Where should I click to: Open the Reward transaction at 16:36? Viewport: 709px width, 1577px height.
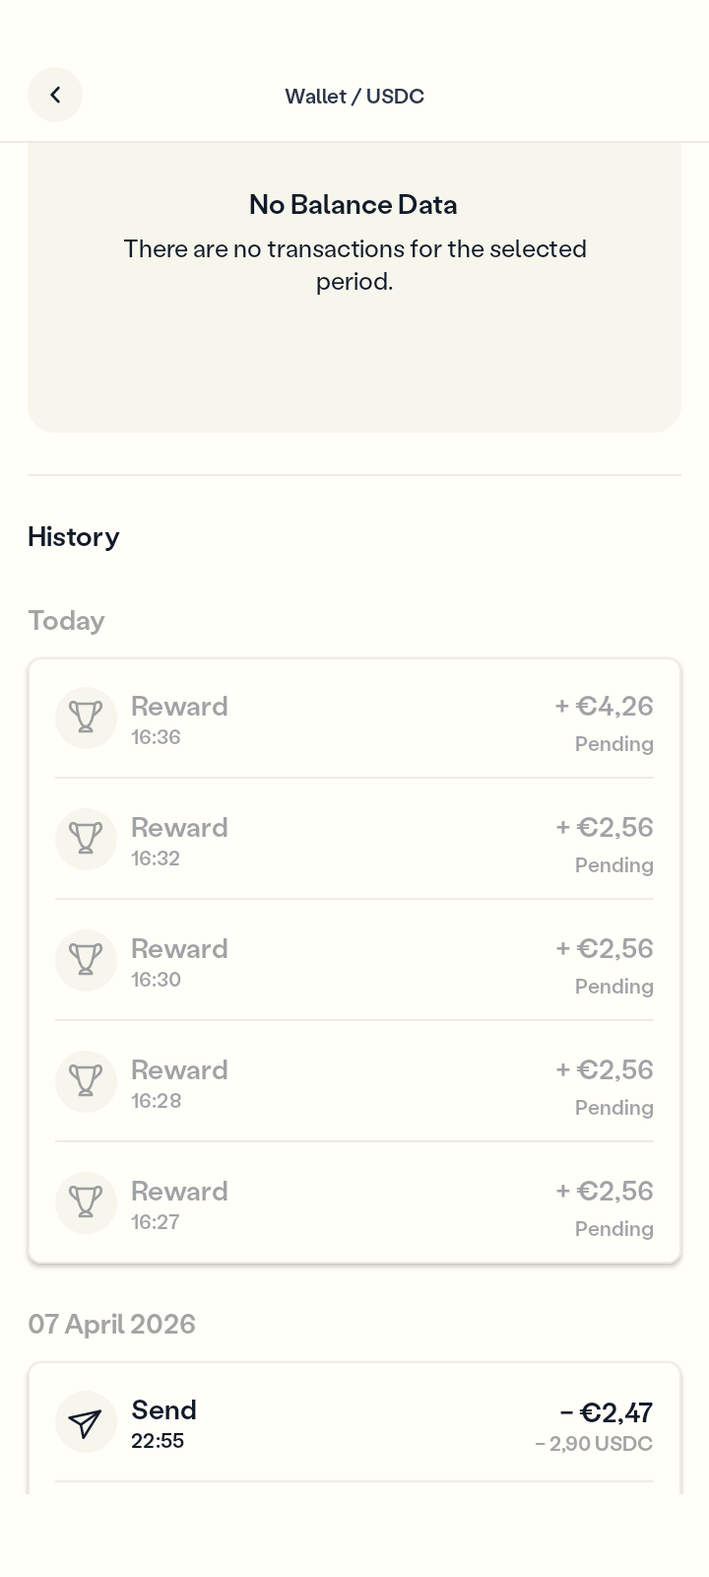354,720
